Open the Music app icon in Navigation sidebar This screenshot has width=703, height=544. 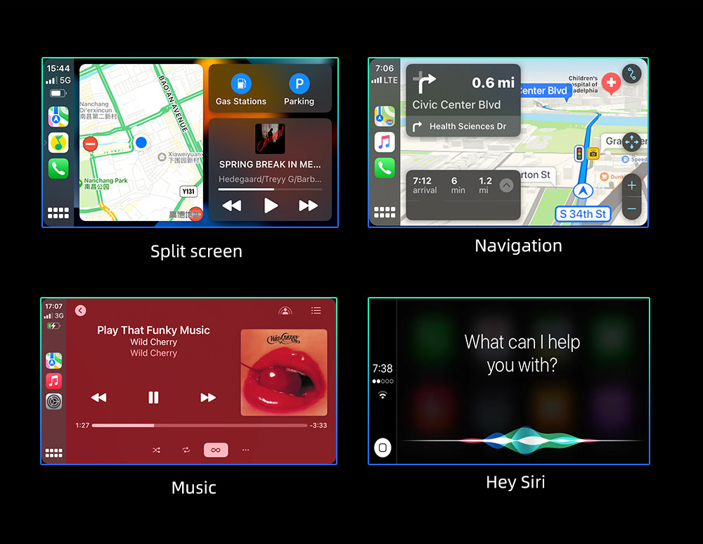[385, 142]
